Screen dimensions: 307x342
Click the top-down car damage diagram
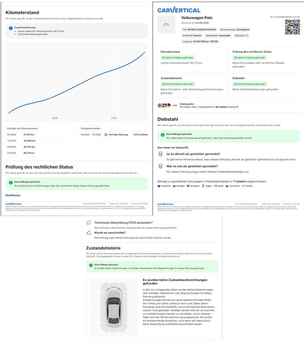point(114,307)
